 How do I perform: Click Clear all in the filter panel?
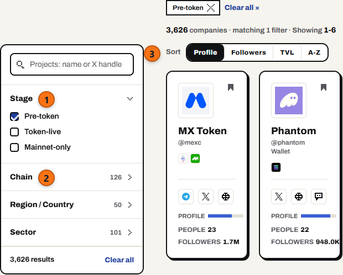tap(119, 260)
